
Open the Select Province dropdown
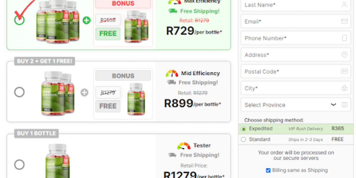click(x=291, y=105)
